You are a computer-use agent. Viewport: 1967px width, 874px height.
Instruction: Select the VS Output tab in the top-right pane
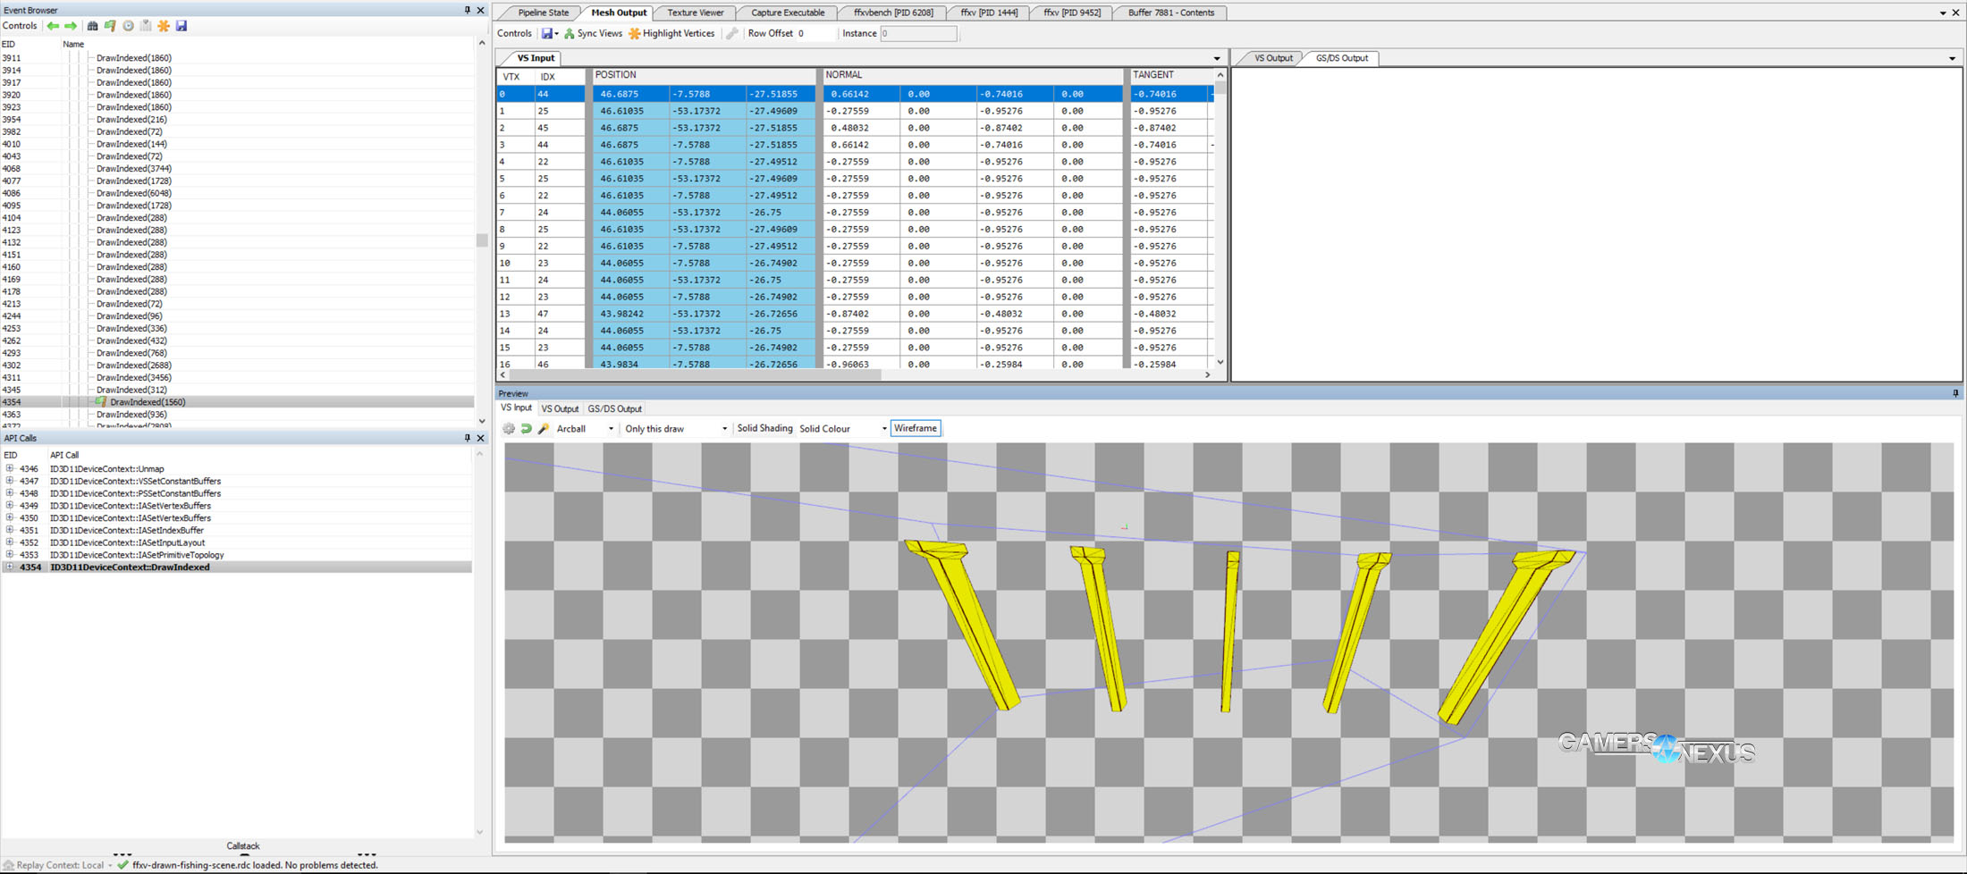click(1273, 58)
